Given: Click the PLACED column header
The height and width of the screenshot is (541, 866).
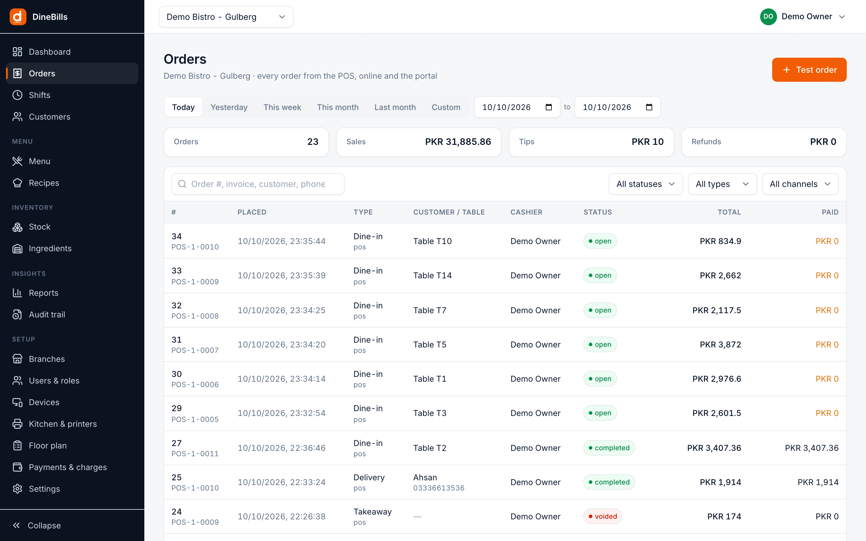Looking at the screenshot, I should (x=252, y=212).
